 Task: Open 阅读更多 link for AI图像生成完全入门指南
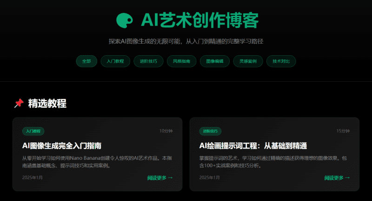click(x=160, y=178)
